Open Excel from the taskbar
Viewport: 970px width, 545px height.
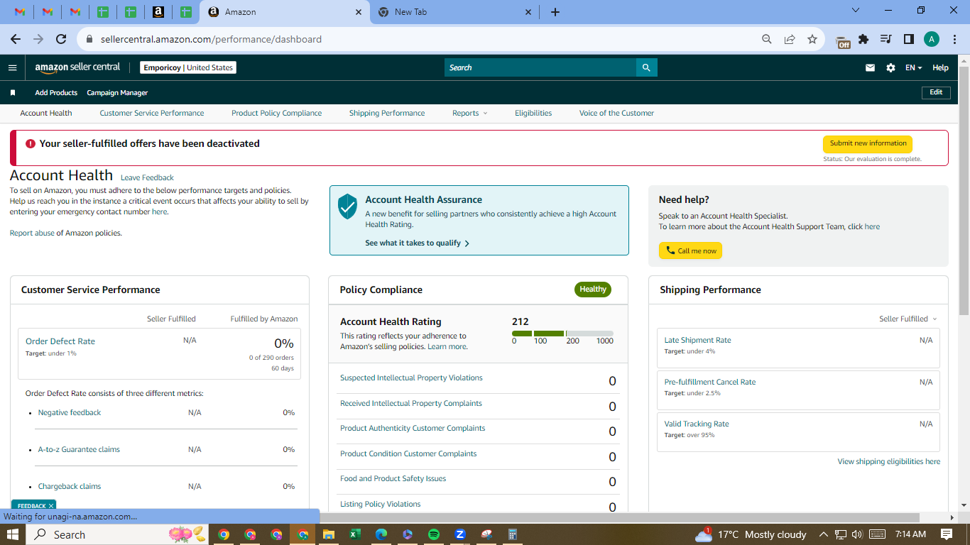pos(354,534)
